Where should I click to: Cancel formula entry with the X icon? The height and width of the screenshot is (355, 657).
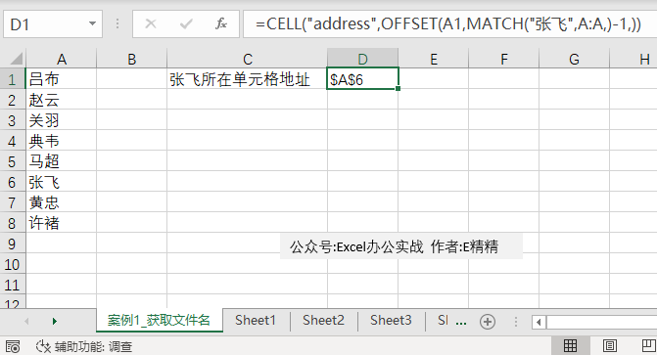coord(151,23)
